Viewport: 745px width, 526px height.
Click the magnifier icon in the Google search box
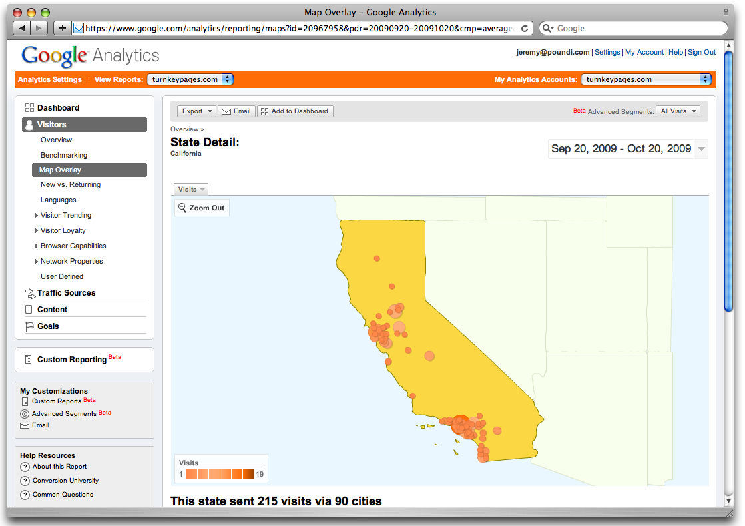coord(547,28)
